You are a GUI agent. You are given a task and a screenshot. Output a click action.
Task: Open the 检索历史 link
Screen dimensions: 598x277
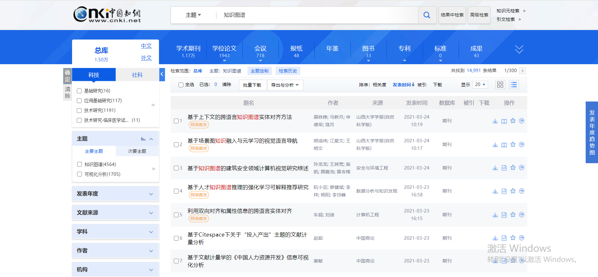coord(288,71)
